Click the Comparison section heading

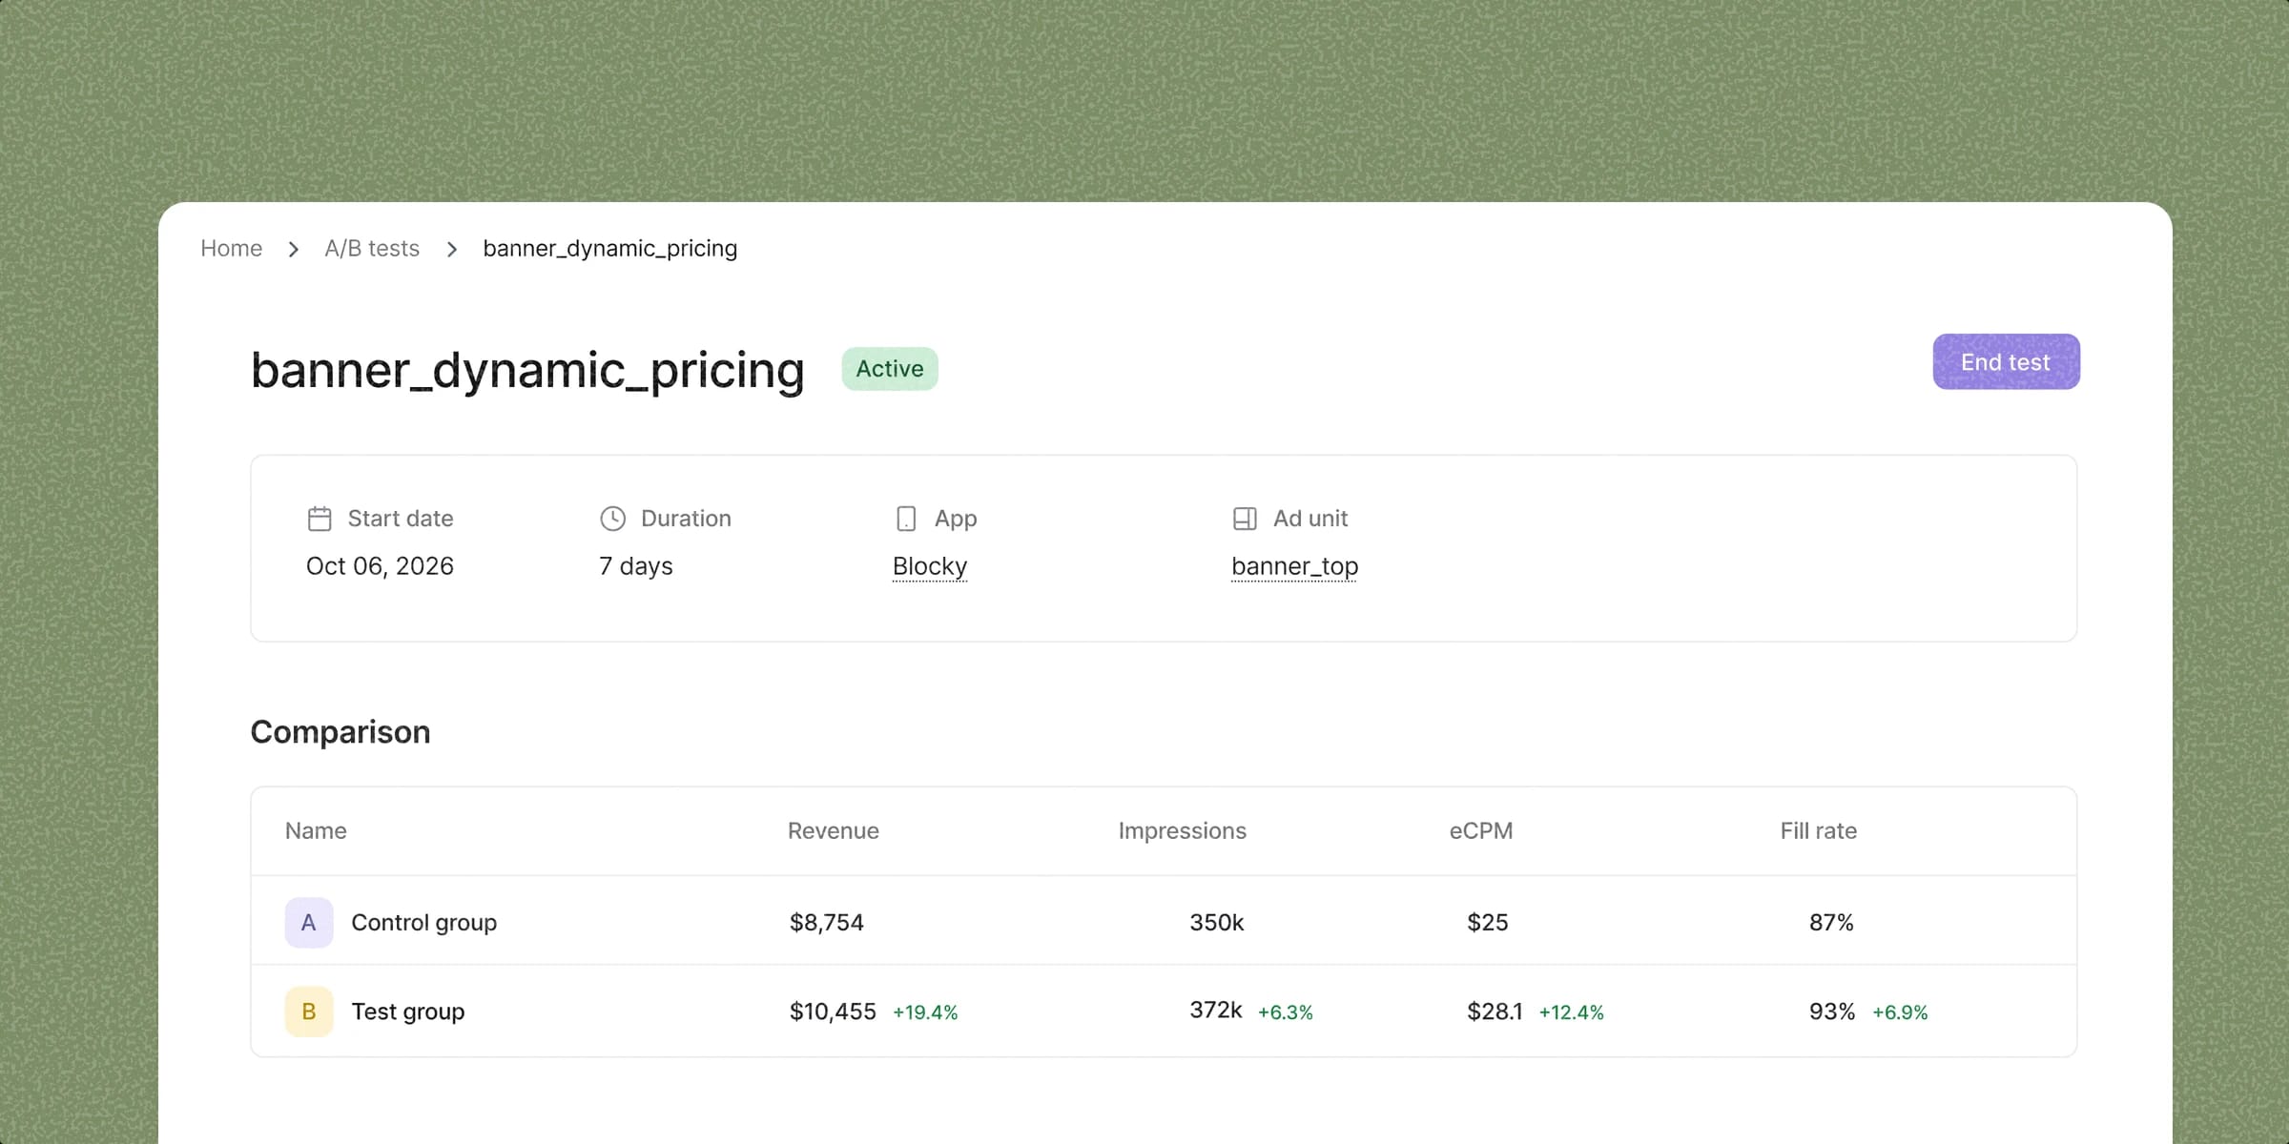coord(340,732)
